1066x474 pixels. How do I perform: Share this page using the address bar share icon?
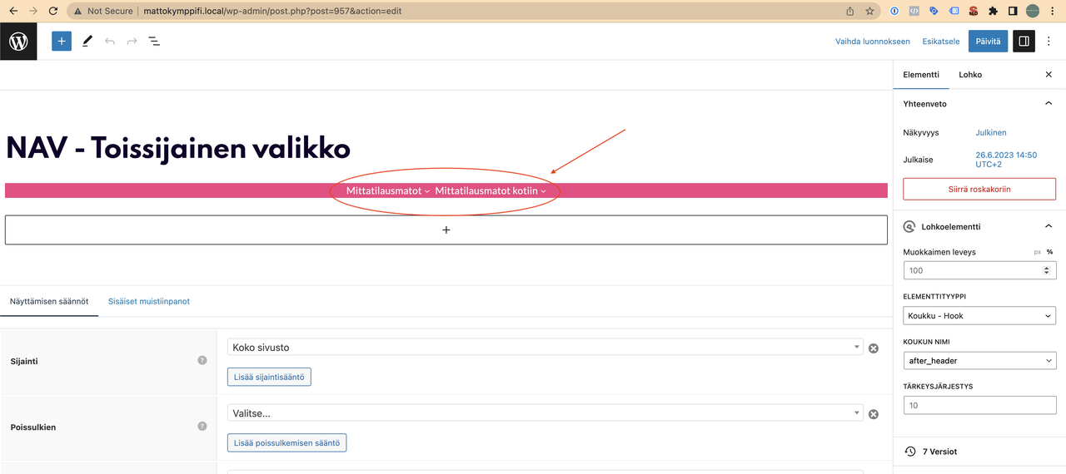point(850,11)
